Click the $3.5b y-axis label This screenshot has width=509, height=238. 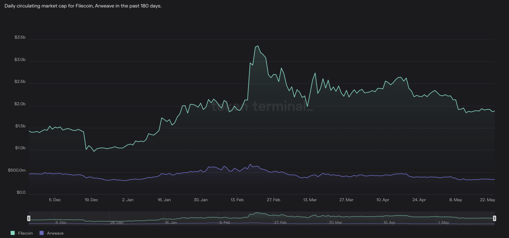(20, 37)
